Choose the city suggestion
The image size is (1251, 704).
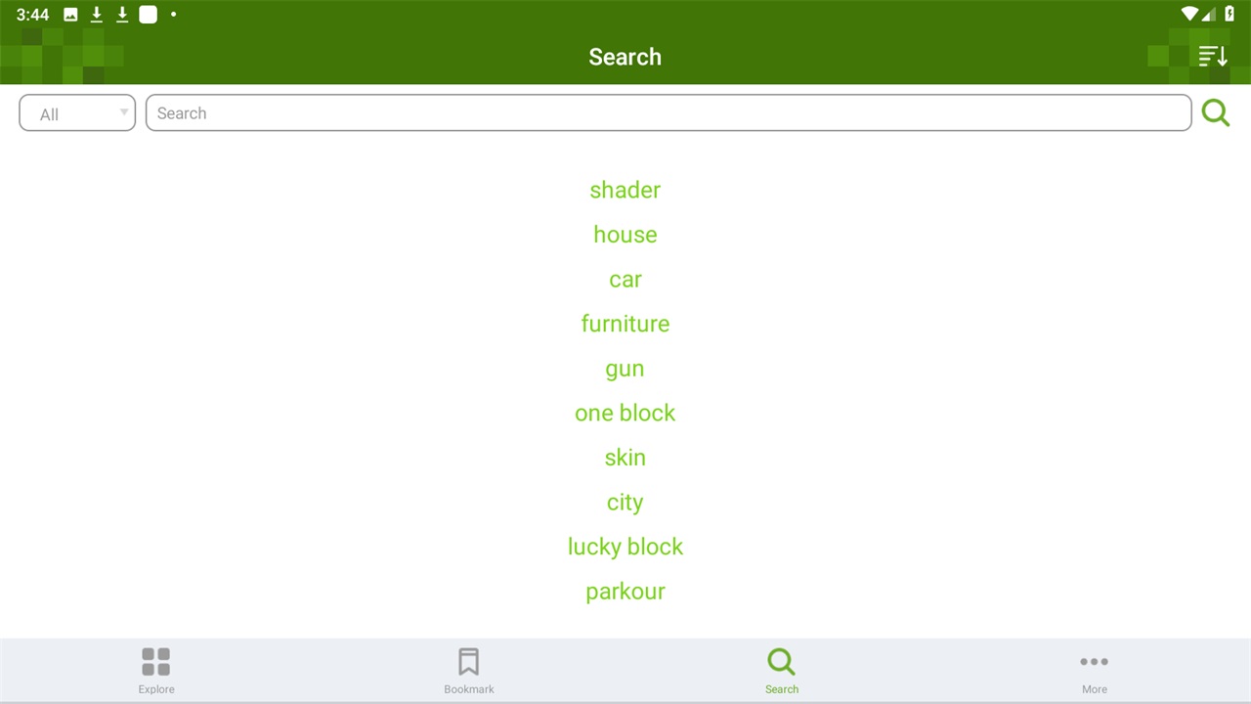point(625,503)
